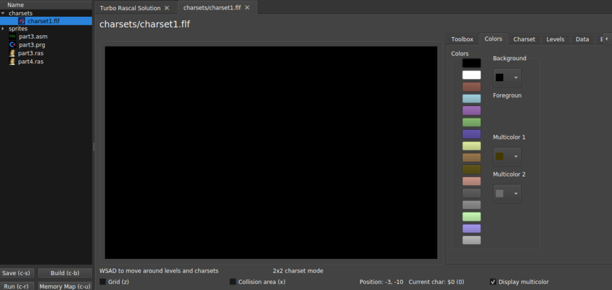Select part3.ras in the file tree
Viewport: 612px width, 290px height.
click(31, 53)
